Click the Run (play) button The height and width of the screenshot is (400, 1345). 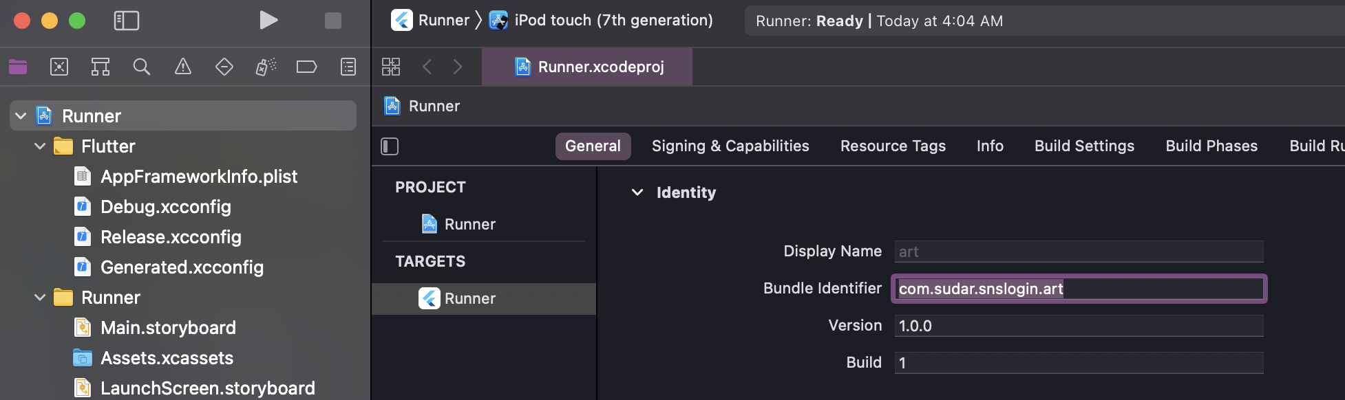point(268,21)
